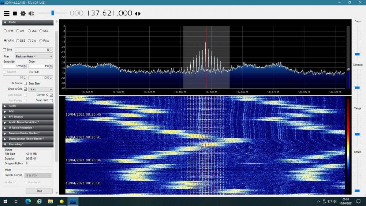Viewport: 366px width, 206px height.
Task: Click the SDR# taskbar icon
Action: pyautogui.click(x=73, y=201)
